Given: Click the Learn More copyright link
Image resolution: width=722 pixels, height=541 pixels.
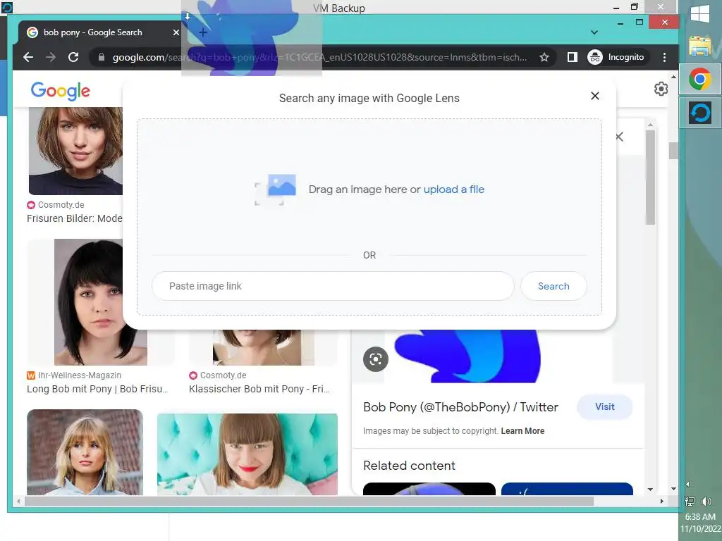Looking at the screenshot, I should [x=522, y=431].
